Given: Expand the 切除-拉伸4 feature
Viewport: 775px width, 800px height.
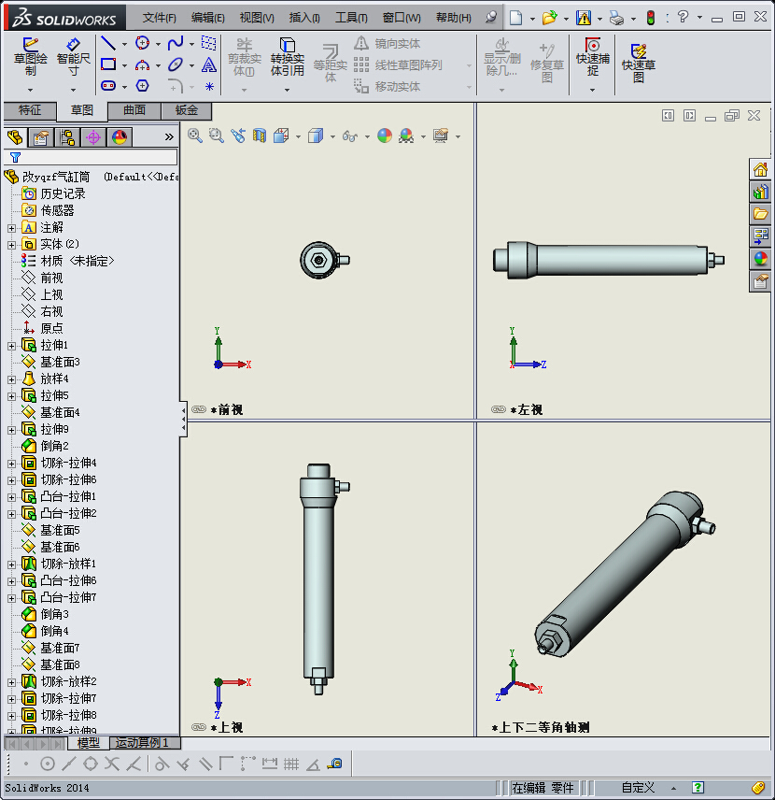Looking at the screenshot, I should [x=11, y=464].
